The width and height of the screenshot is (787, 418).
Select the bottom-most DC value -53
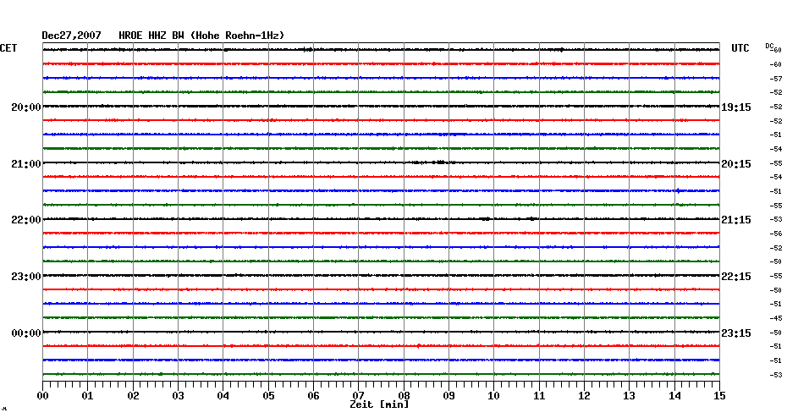[x=776, y=375]
